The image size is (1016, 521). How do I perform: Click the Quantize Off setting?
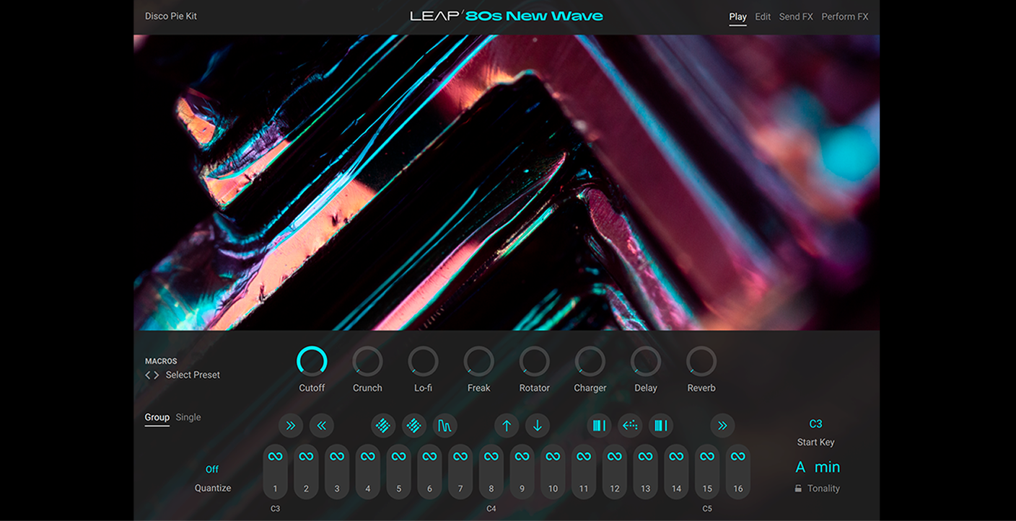coord(211,469)
